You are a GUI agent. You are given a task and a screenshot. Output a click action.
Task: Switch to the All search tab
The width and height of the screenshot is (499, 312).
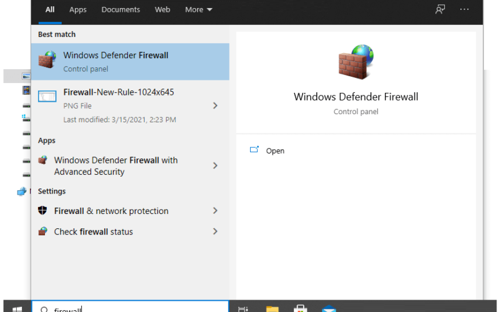[50, 9]
